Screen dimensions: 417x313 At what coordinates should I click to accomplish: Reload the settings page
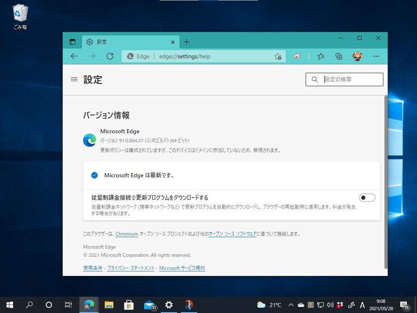(110, 56)
